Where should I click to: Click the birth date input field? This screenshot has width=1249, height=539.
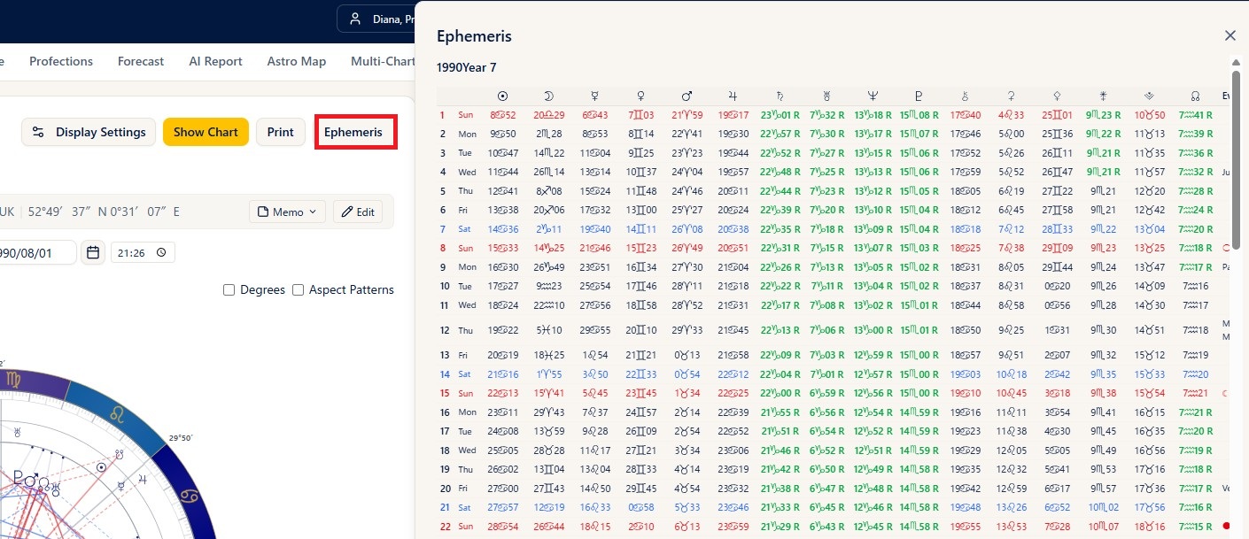[37, 252]
